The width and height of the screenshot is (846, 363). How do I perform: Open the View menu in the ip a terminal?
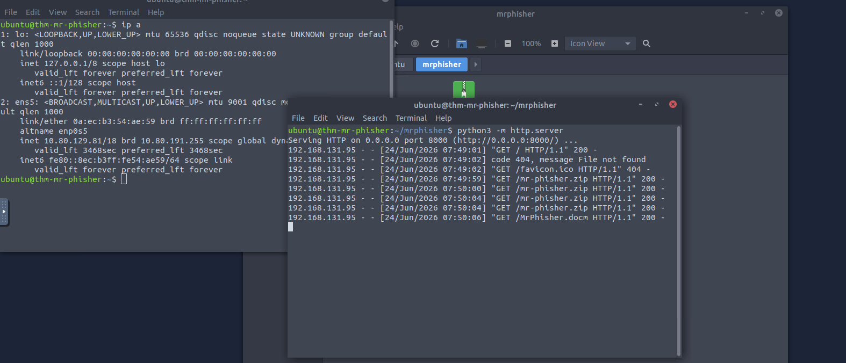pyautogui.click(x=58, y=12)
